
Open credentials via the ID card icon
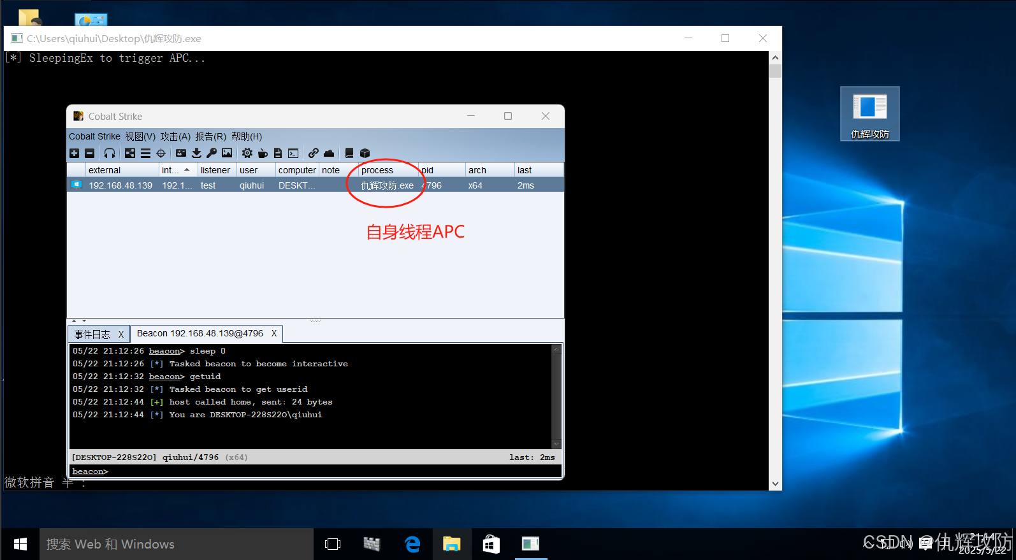tap(181, 153)
